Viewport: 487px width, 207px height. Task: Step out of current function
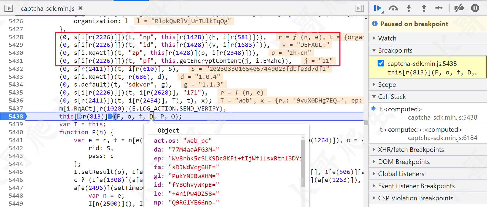point(424,8)
